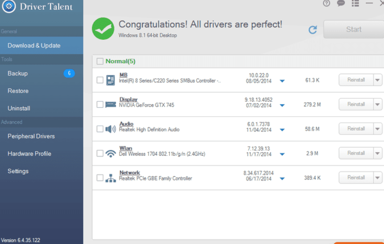The width and height of the screenshot is (384, 244).
Task: Select the Realtek PCIe GBE Controller checkbox
Action: [100, 178]
